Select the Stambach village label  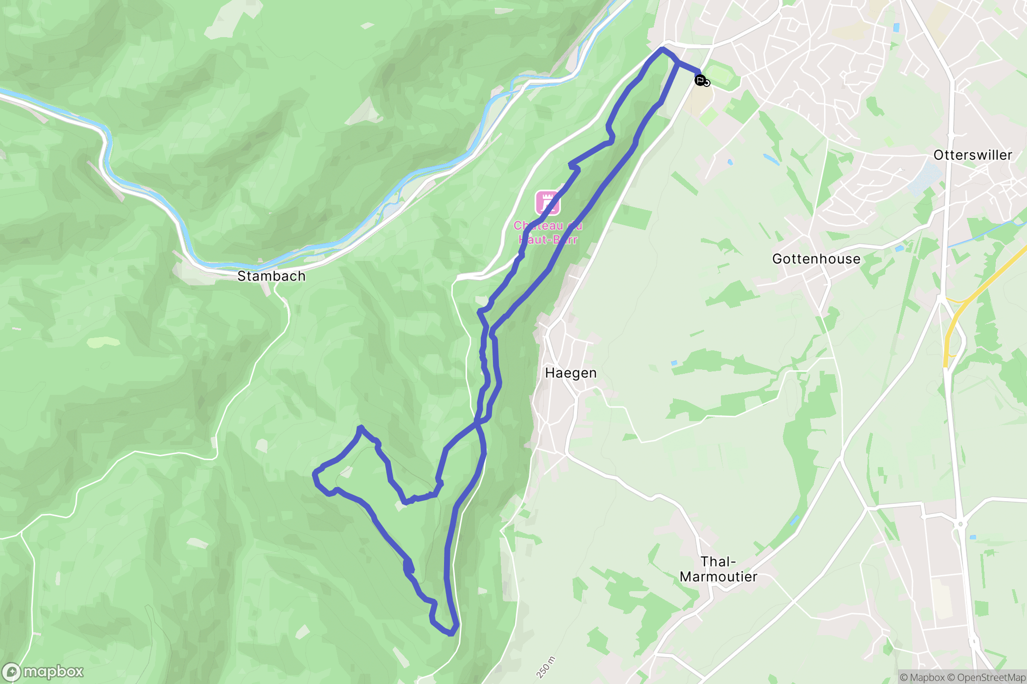coord(271,276)
